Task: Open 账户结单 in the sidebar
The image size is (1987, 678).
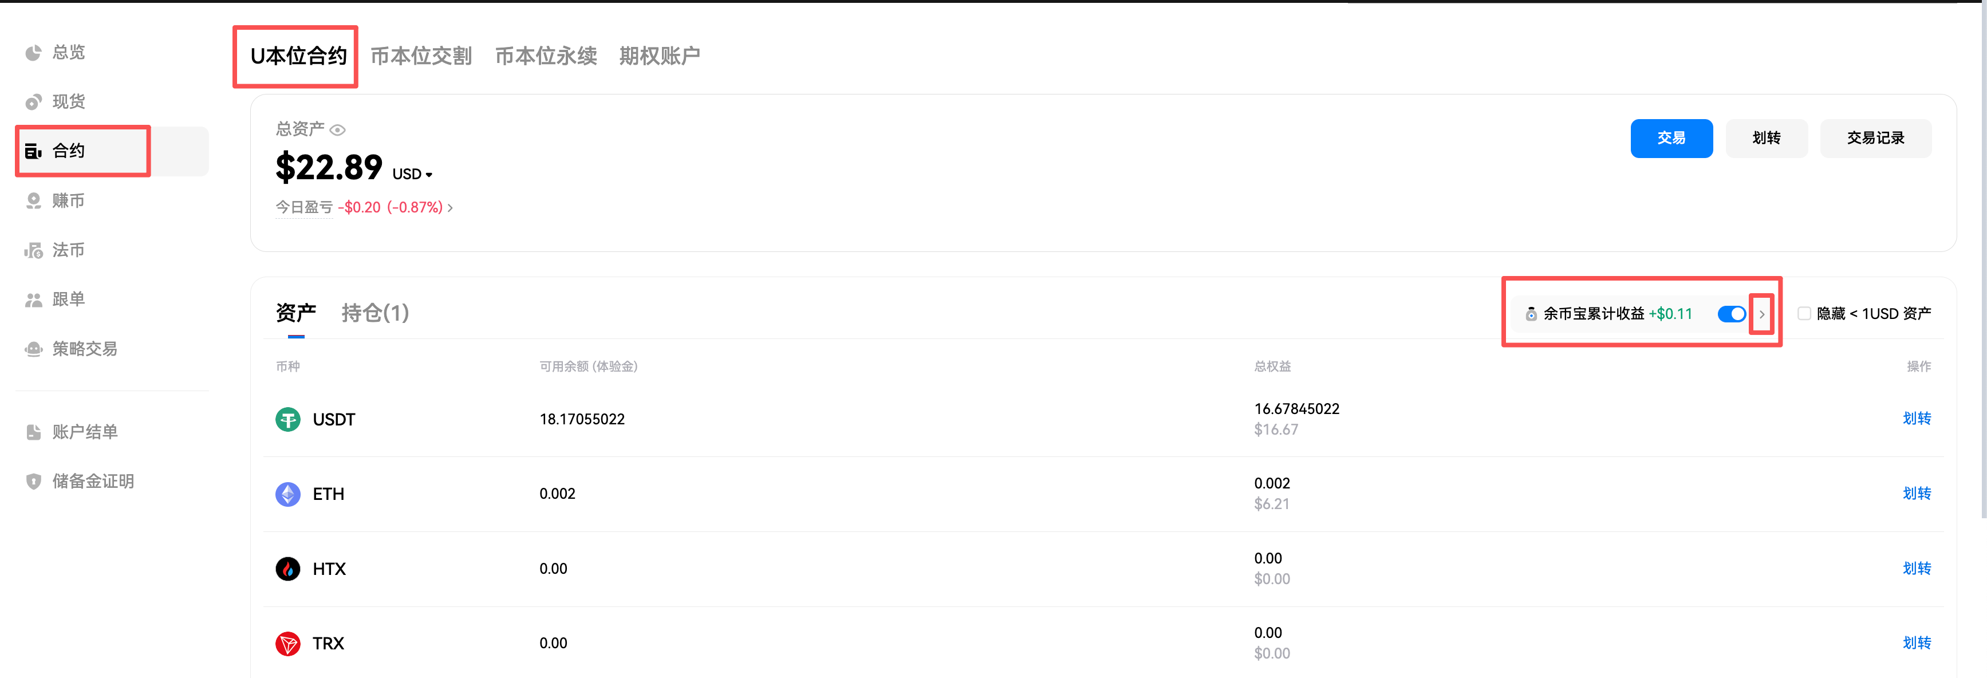Action: coord(85,432)
